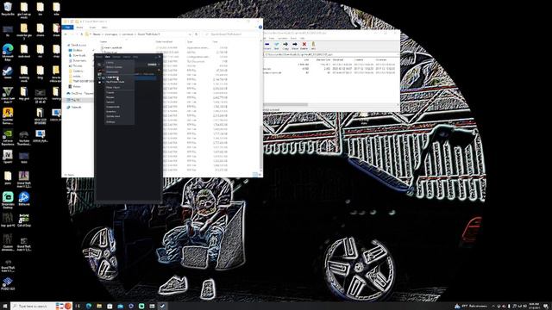The width and height of the screenshot is (552, 310).
Task: Select the OpenIV desktop icon
Action: click(8, 157)
